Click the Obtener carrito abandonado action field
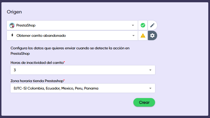This screenshot has height=118, width=210. 72,36
